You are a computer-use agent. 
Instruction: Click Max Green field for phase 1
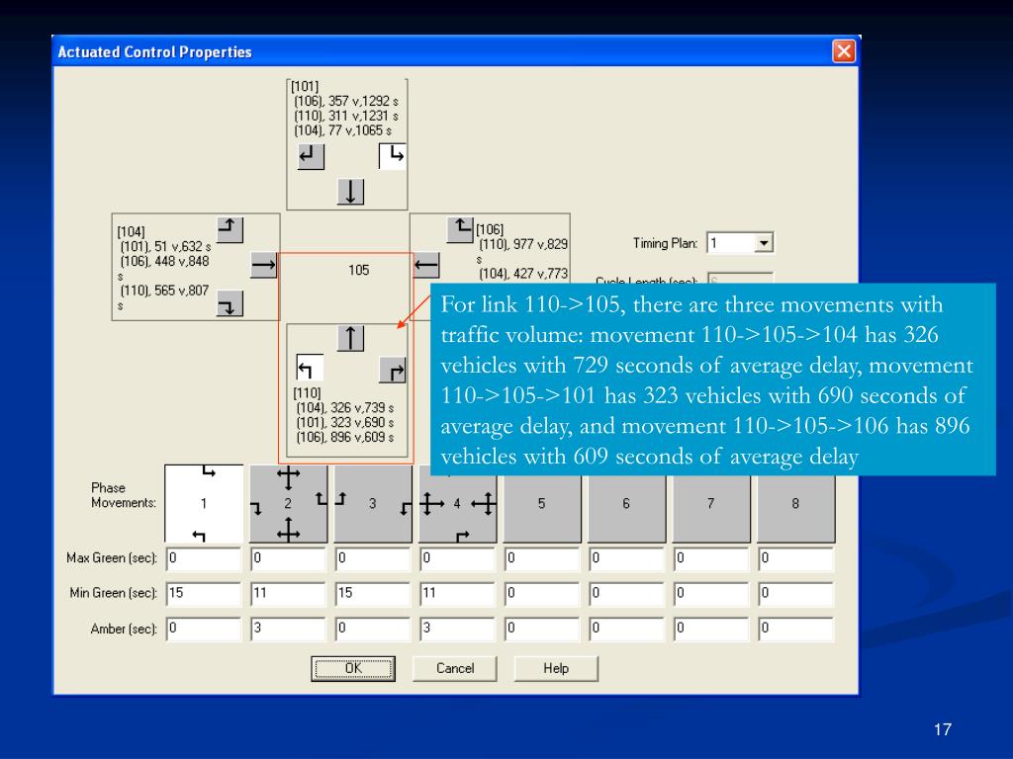[x=204, y=559]
